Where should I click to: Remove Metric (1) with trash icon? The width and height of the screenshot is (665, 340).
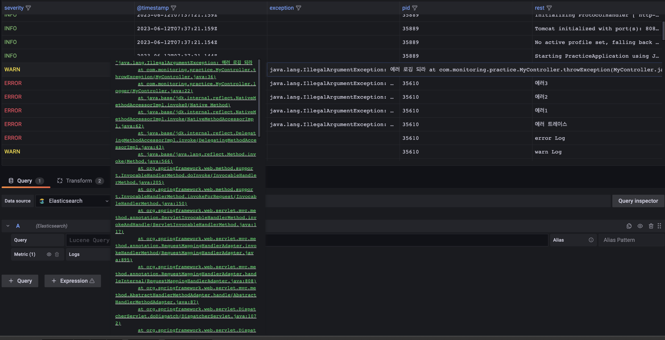tap(57, 254)
